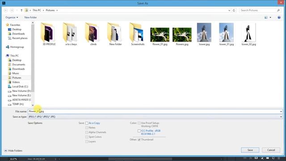
Task: Click the Layers checkbox
Action: click(x=87, y=142)
